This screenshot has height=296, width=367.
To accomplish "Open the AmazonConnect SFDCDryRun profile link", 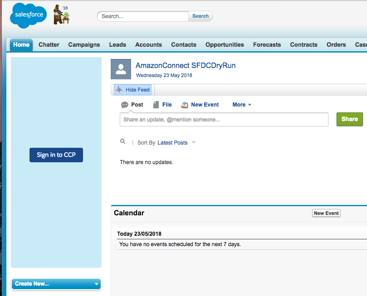I will [x=186, y=65].
